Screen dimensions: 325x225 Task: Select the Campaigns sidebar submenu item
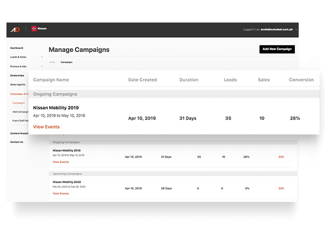coord(18,103)
